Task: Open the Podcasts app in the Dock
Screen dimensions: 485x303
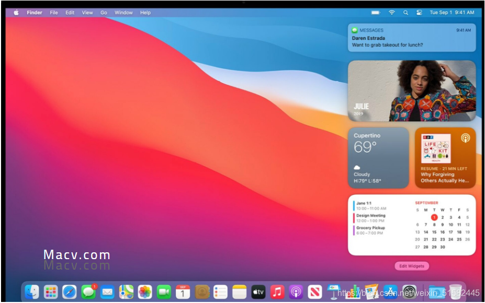Action: point(296,292)
